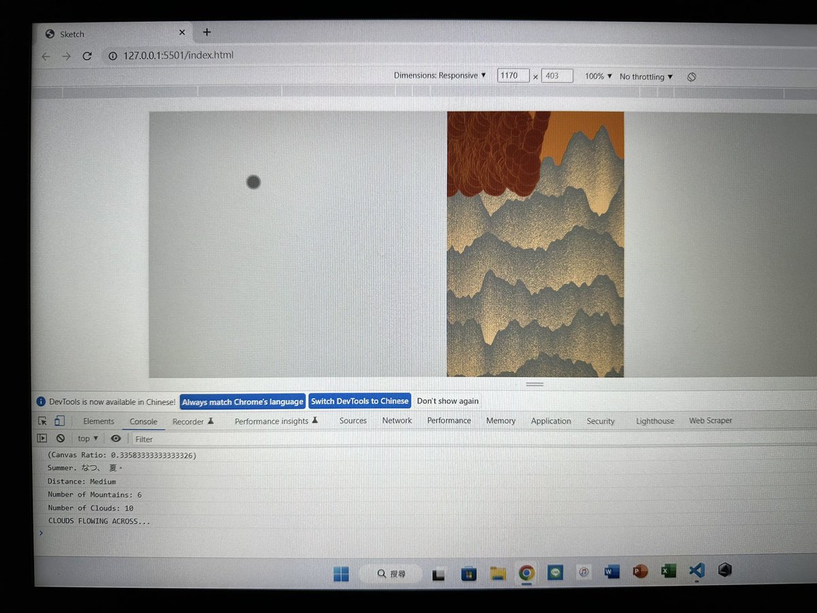Open the Dimensions: Responsive dropdown
Viewport: 817px width, 613px height.
point(440,76)
